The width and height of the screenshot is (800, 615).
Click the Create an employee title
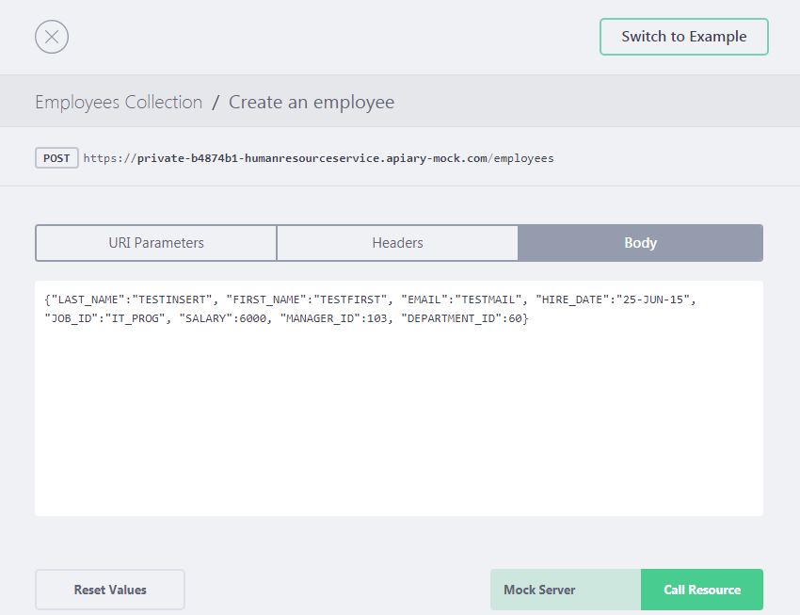[x=312, y=102]
